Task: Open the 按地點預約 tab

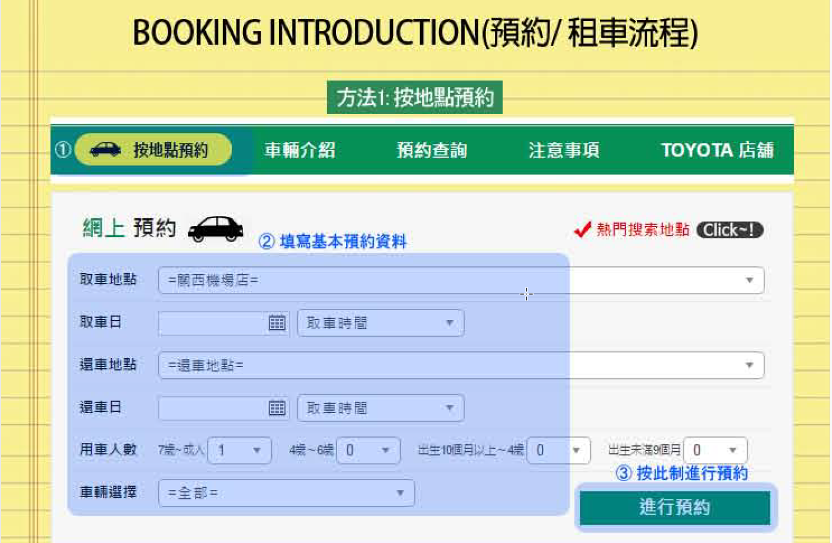Action: [x=153, y=149]
